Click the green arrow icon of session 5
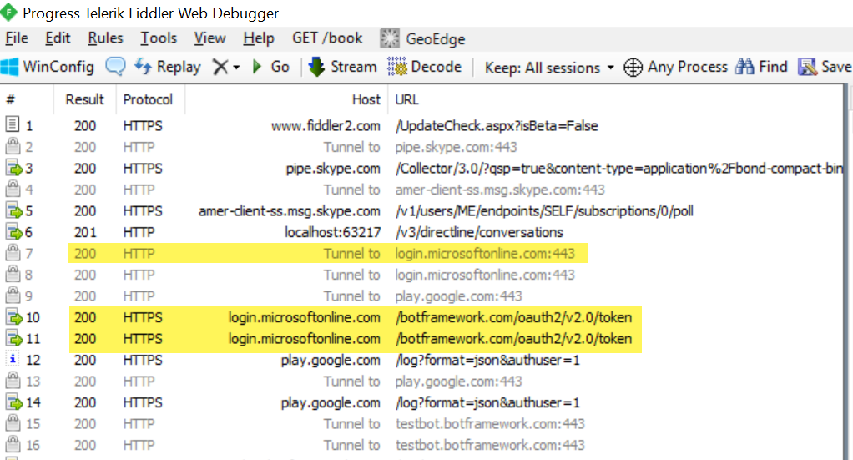Viewport: 853px width, 460px height. click(x=13, y=210)
